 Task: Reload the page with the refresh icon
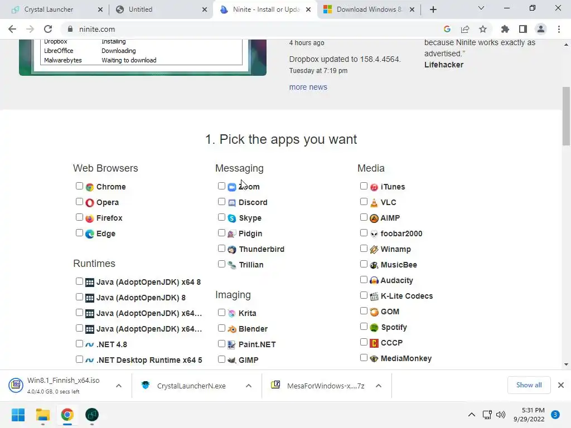(48, 29)
